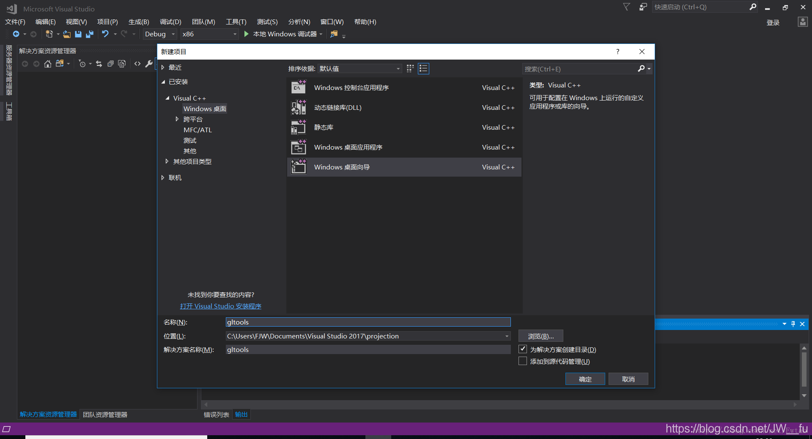Click the view code icon in Solution Explorer
The height and width of the screenshot is (439, 812).
(137, 64)
